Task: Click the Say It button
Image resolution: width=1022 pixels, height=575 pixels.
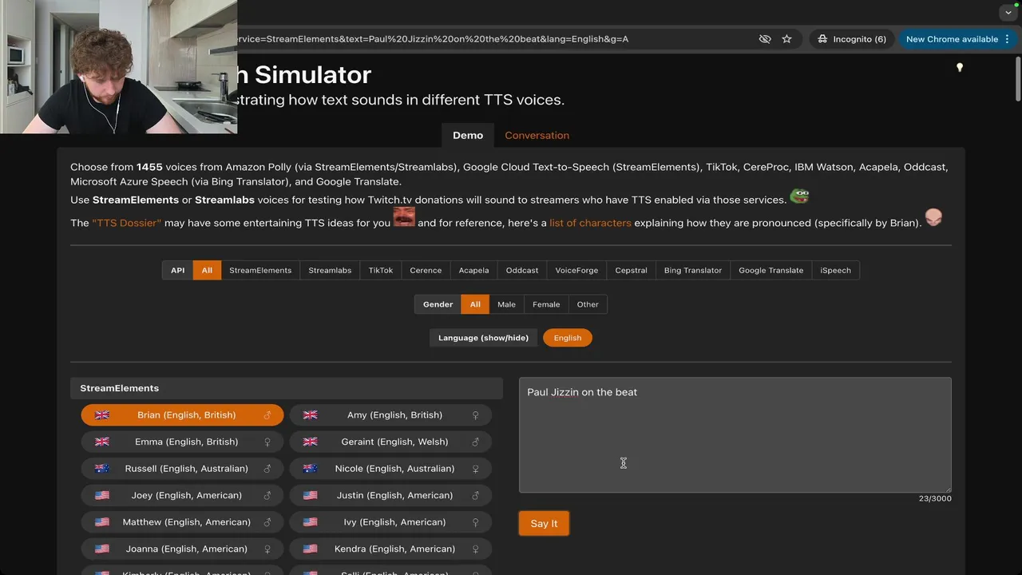Action: coord(544,523)
